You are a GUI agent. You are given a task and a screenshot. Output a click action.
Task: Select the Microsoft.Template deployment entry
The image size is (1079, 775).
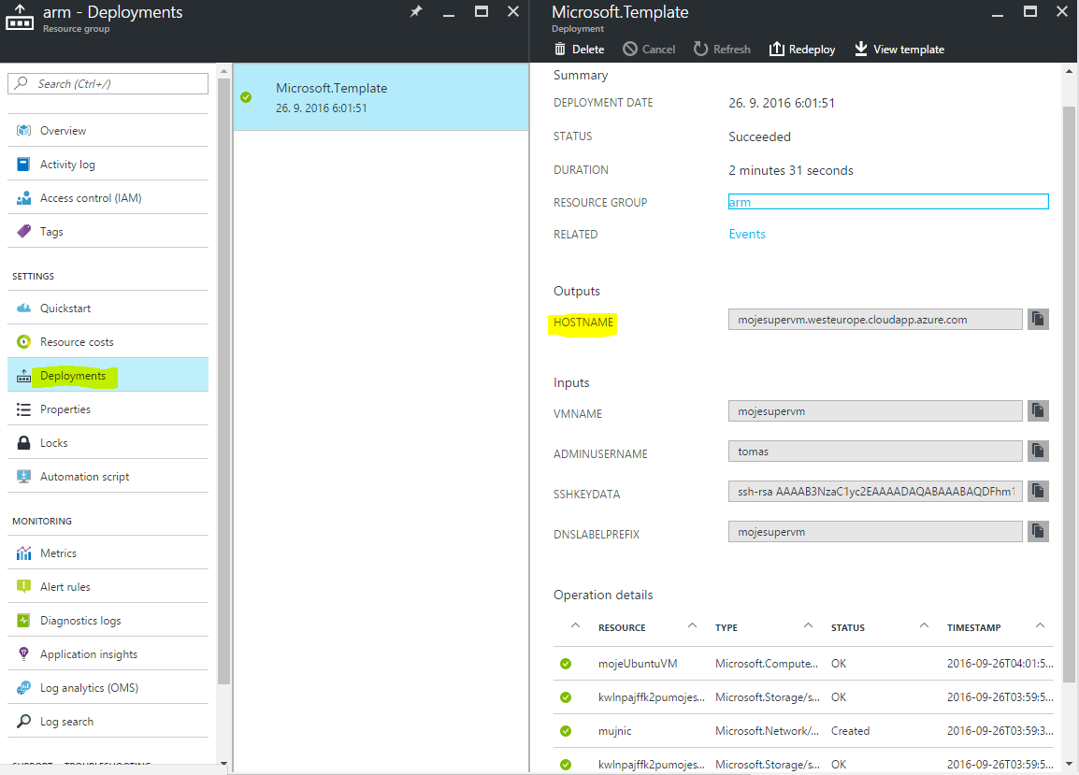coord(381,97)
